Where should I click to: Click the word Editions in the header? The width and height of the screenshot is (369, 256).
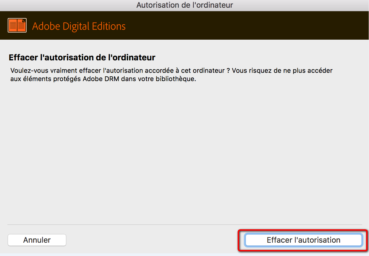coord(109,26)
